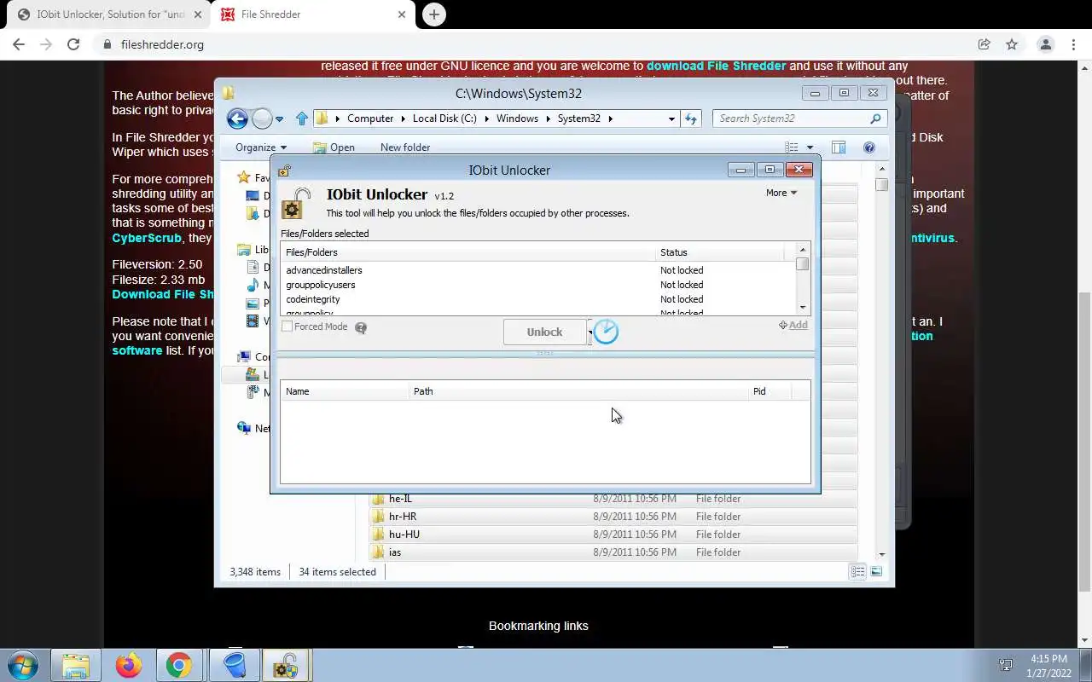Close the File Shredder browser tab

tap(402, 14)
